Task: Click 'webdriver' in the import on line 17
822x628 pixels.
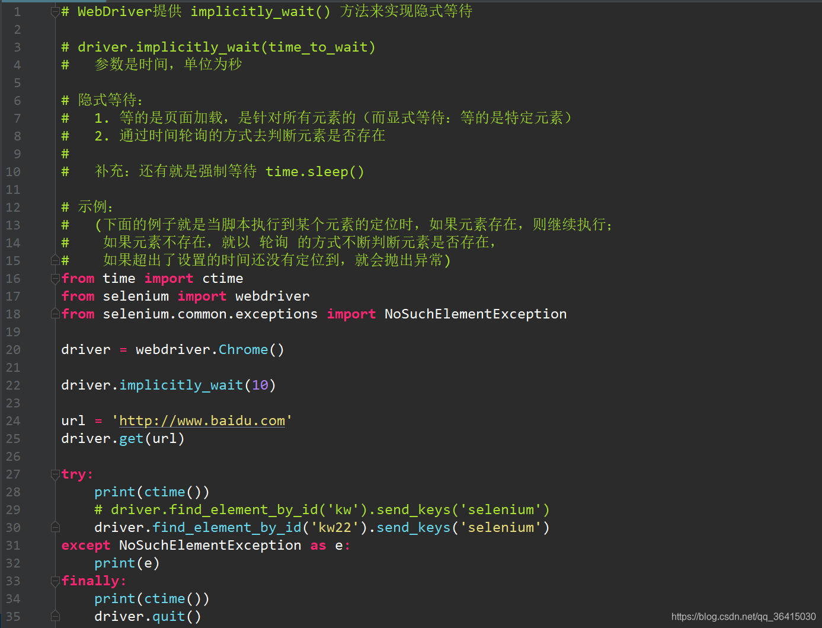Action: pos(273,297)
